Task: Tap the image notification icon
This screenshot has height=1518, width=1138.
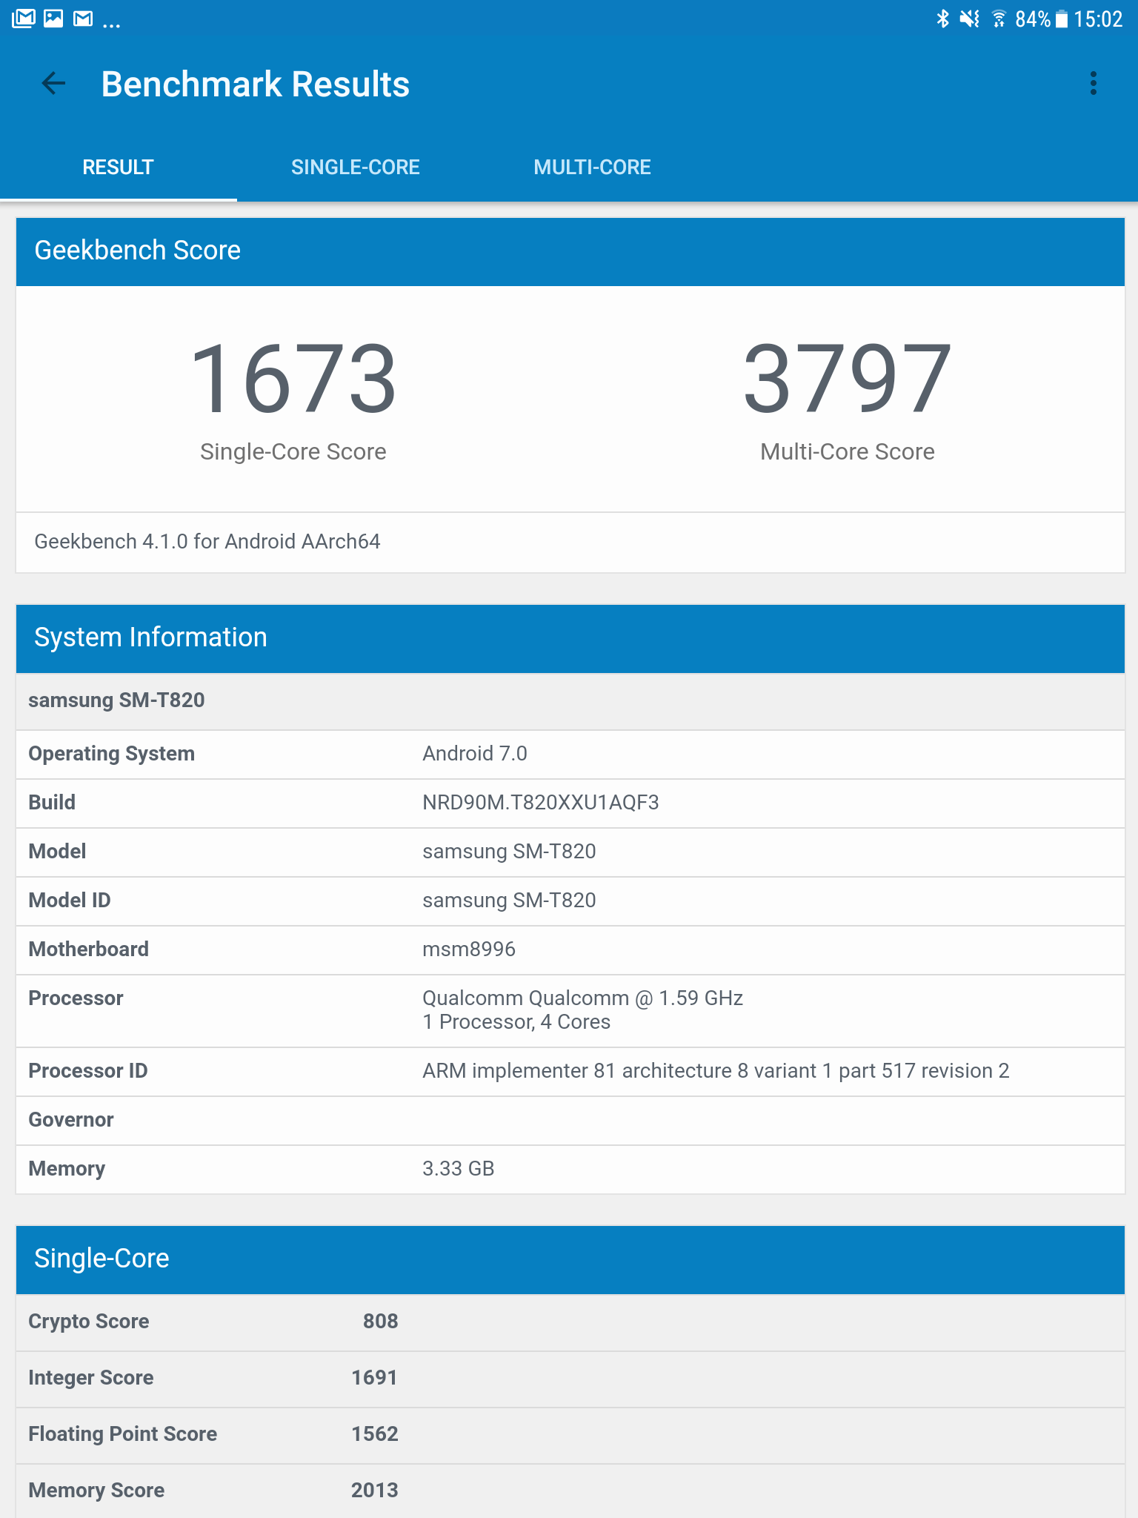Action: (53, 18)
